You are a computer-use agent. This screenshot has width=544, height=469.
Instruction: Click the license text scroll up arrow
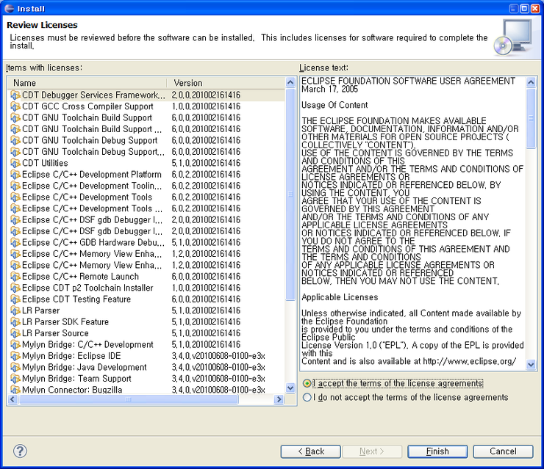[x=531, y=82]
